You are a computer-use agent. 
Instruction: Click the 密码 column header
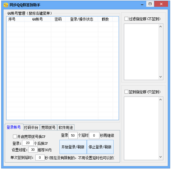[58, 19]
